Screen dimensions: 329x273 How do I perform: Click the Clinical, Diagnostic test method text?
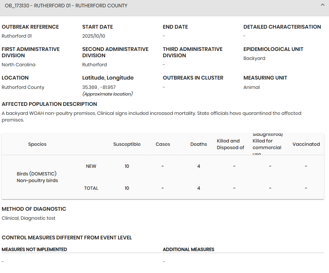[x=28, y=218]
